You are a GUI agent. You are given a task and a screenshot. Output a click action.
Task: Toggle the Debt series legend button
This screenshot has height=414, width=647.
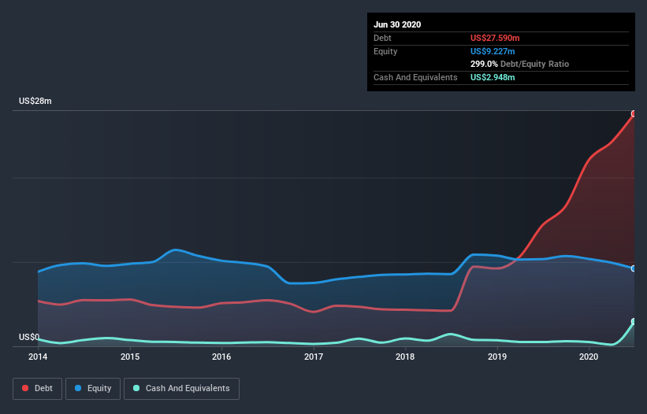coord(37,389)
